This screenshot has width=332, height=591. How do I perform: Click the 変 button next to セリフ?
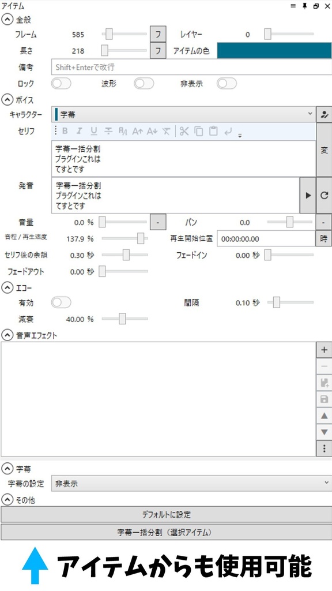[324, 150]
